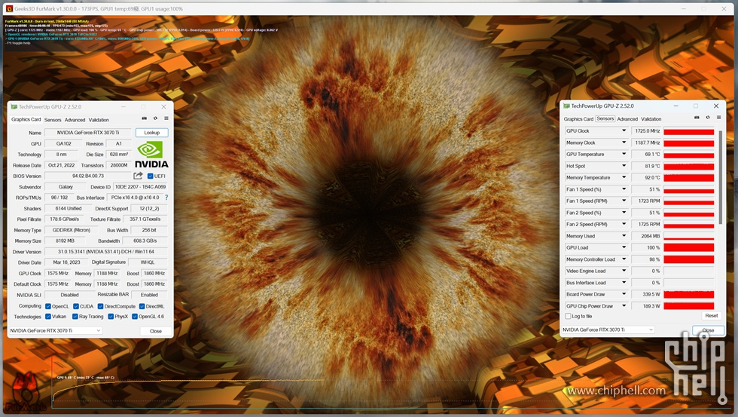Toggle the OpenGL 4.6 checkbox
Screen dimensions: 738x417
[x=135, y=317]
